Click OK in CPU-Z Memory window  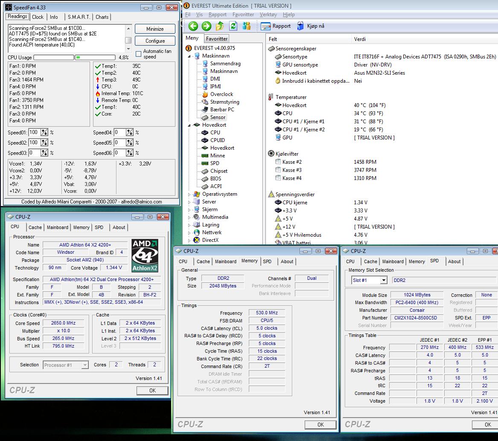click(x=320, y=424)
